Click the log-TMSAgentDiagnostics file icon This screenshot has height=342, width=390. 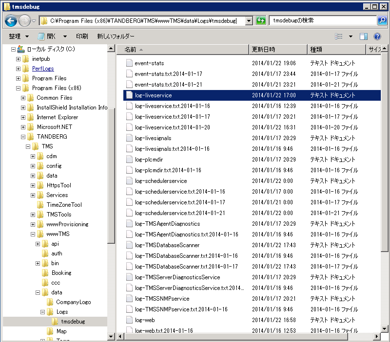point(129,224)
